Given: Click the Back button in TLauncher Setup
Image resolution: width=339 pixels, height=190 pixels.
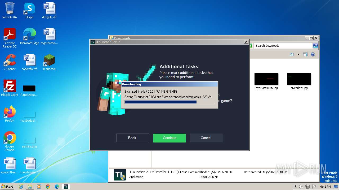Looking at the screenshot, I should tap(132, 138).
